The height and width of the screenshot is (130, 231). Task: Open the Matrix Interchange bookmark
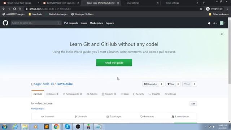pos(57,14)
